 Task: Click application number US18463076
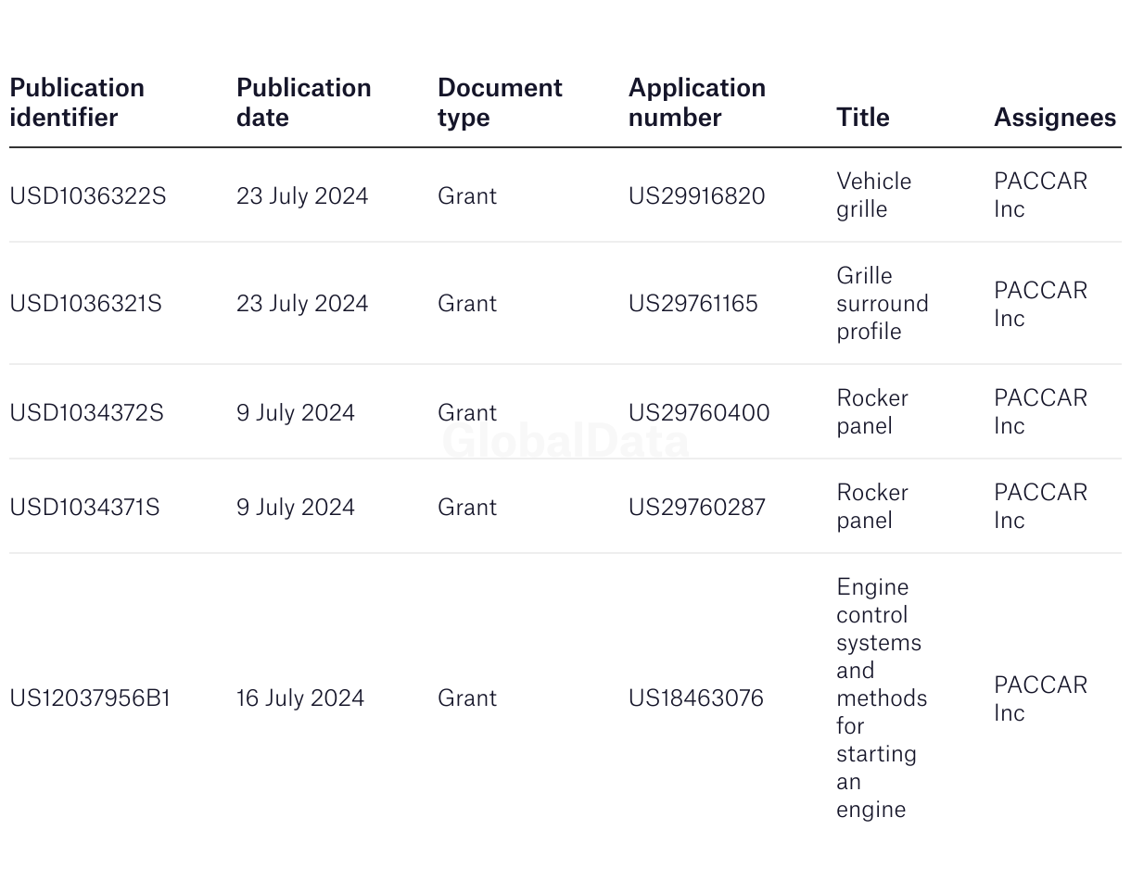[695, 698]
